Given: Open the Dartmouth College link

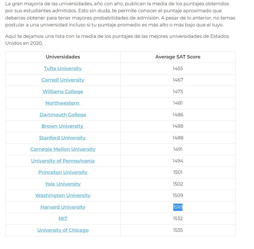Looking at the screenshot, I should point(63,115).
